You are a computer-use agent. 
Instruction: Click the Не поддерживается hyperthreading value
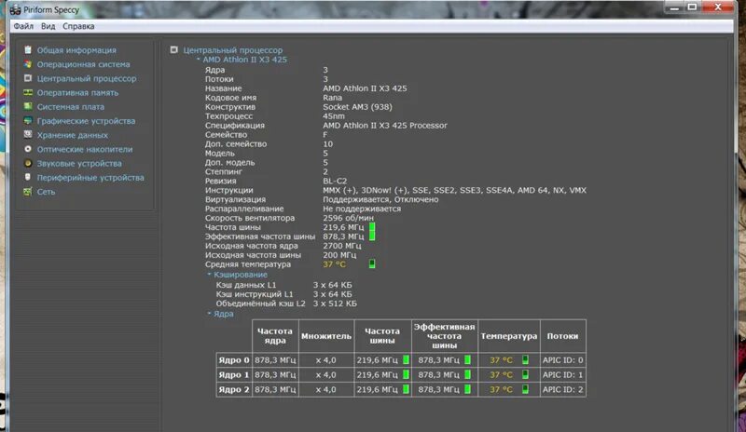tap(362, 209)
